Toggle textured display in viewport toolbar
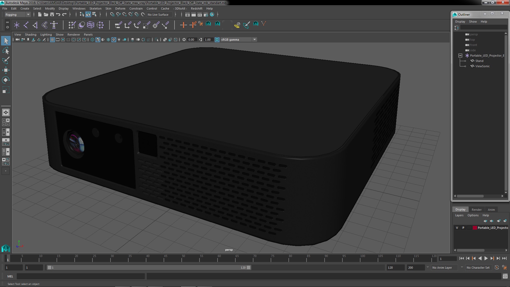Screen dimensions: 510x287 coord(114,40)
